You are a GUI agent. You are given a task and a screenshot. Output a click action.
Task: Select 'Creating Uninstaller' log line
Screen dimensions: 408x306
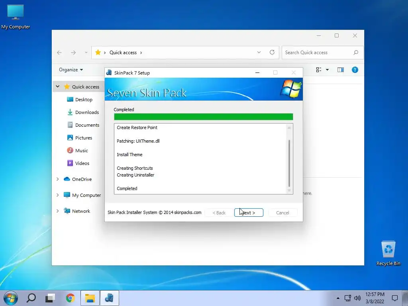135,175
